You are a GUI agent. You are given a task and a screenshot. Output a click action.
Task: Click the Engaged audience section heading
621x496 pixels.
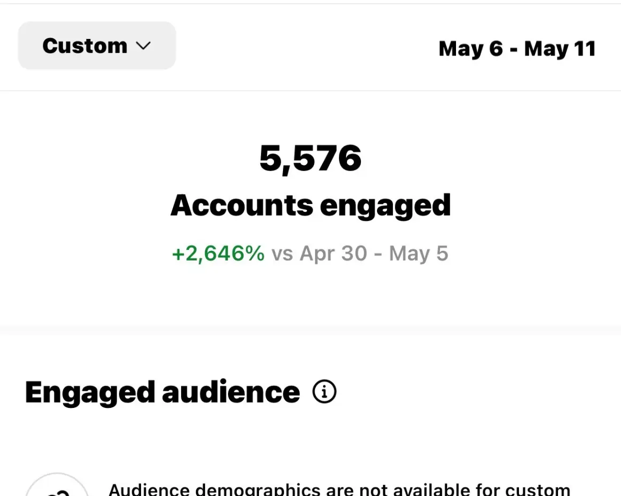[162, 392]
